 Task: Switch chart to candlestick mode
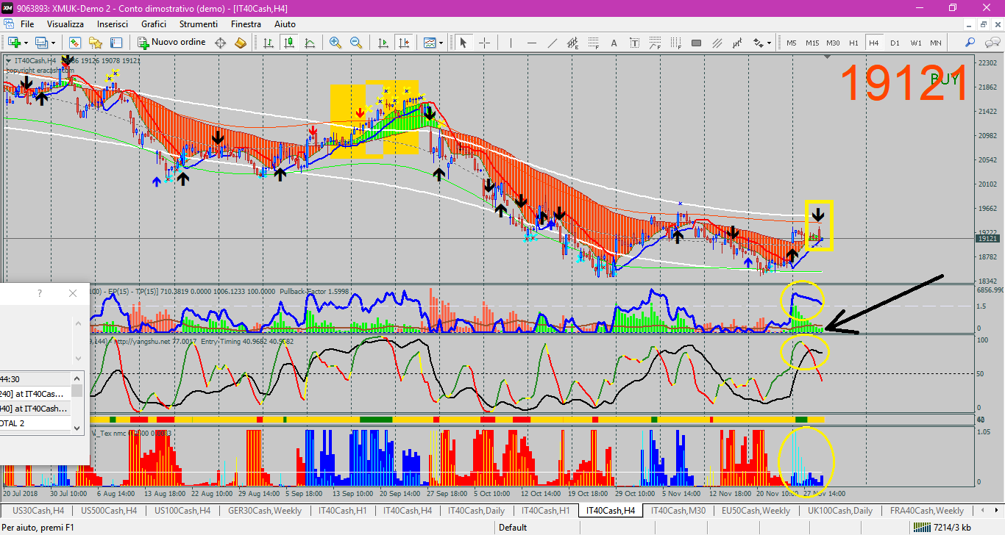(289, 43)
